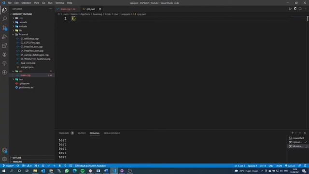Open the File menu
Image resolution: width=309 pixels, height=174 pixels.
[10, 3]
